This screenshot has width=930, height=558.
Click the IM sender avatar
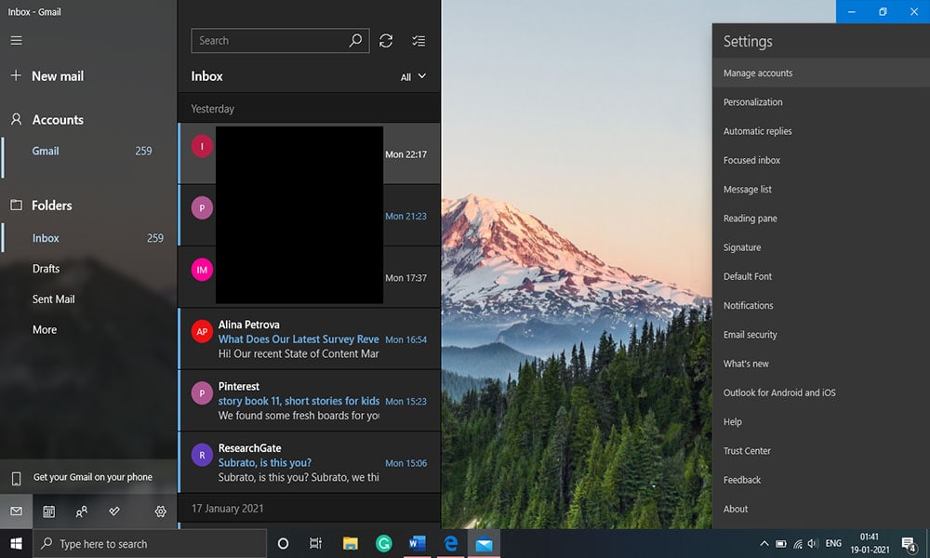click(202, 270)
